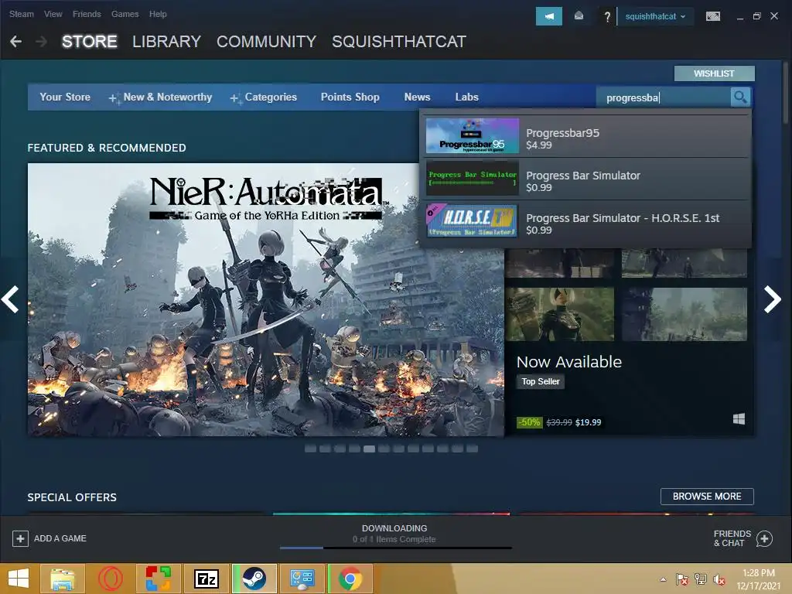Image resolution: width=792 pixels, height=594 pixels.
Task: Open the colorful puzzle-square taskbar app
Action: point(158,579)
